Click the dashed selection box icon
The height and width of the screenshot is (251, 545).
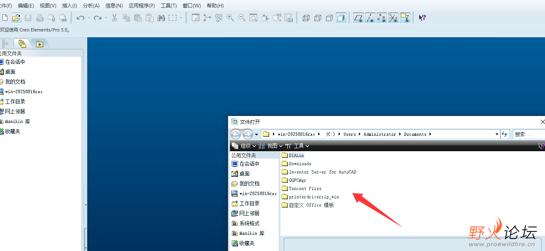click(173, 18)
